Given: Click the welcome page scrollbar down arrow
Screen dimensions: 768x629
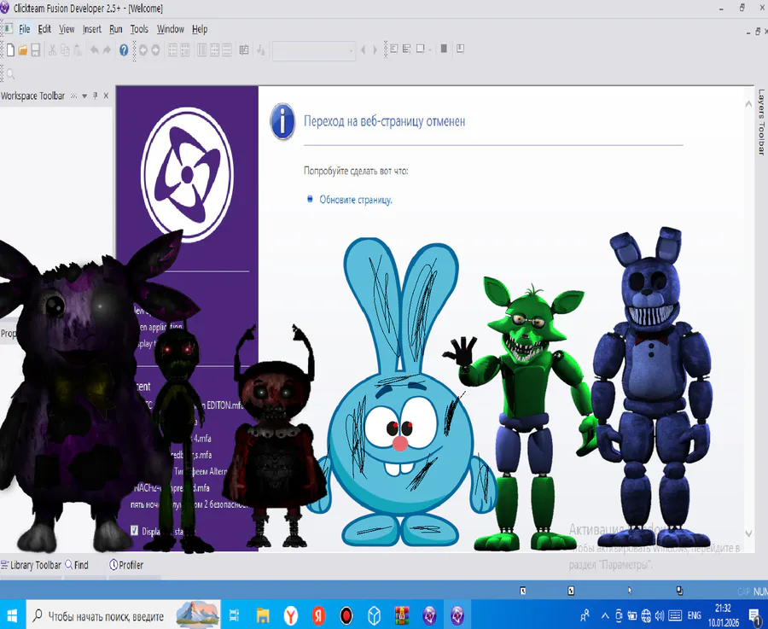Looking at the screenshot, I should click(x=748, y=533).
